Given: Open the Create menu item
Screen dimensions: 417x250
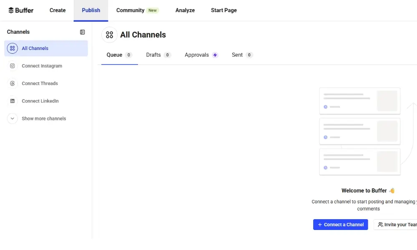Looking at the screenshot, I should point(58,10).
